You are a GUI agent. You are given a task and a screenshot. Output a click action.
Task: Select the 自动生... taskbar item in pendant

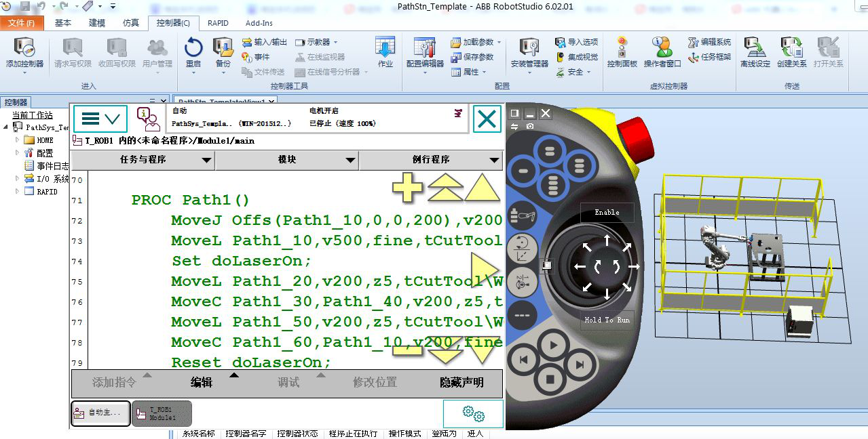pyautogui.click(x=100, y=413)
